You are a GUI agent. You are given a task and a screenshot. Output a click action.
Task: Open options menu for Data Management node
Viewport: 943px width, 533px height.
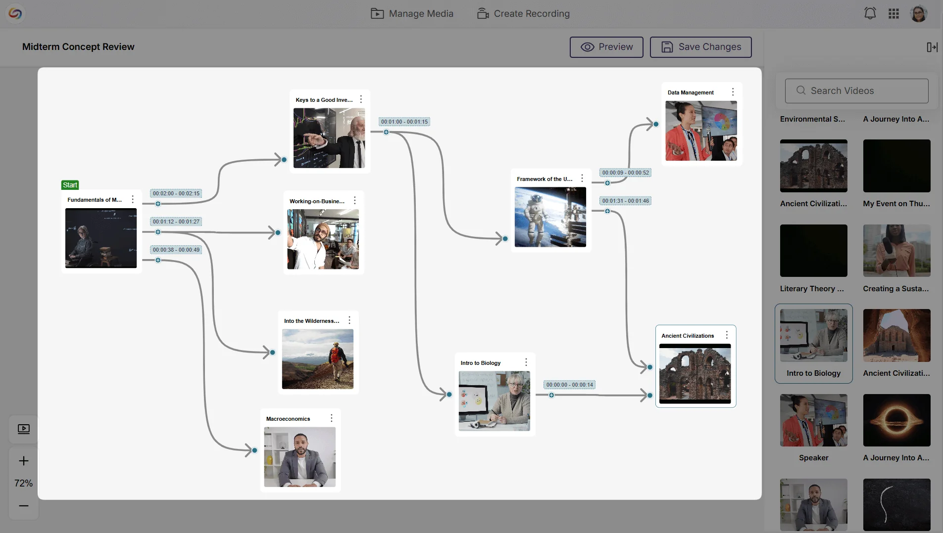pyautogui.click(x=733, y=92)
